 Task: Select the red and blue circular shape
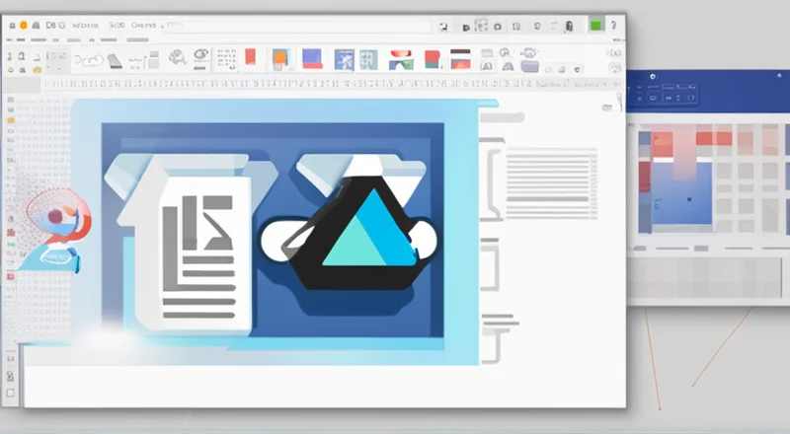(58, 216)
